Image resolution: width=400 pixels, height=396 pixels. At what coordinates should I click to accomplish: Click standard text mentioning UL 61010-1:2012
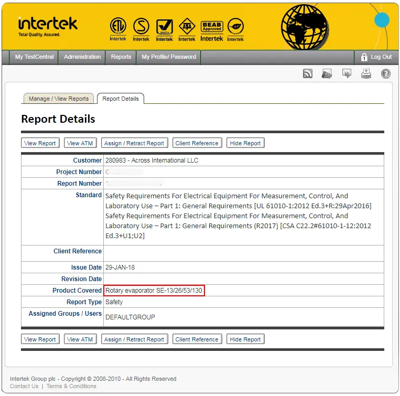pyautogui.click(x=238, y=201)
